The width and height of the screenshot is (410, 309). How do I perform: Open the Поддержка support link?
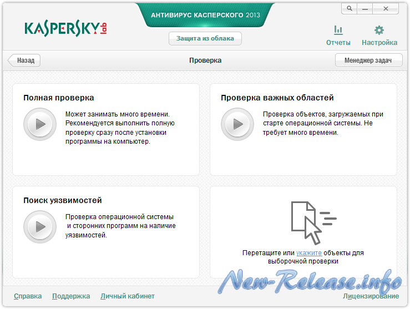(71, 296)
